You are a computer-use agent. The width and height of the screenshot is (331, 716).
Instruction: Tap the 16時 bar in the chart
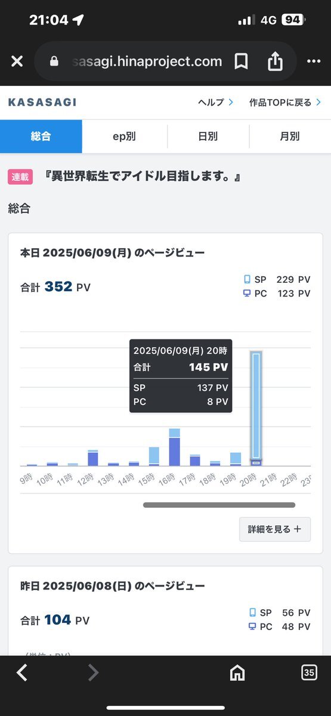click(x=174, y=447)
